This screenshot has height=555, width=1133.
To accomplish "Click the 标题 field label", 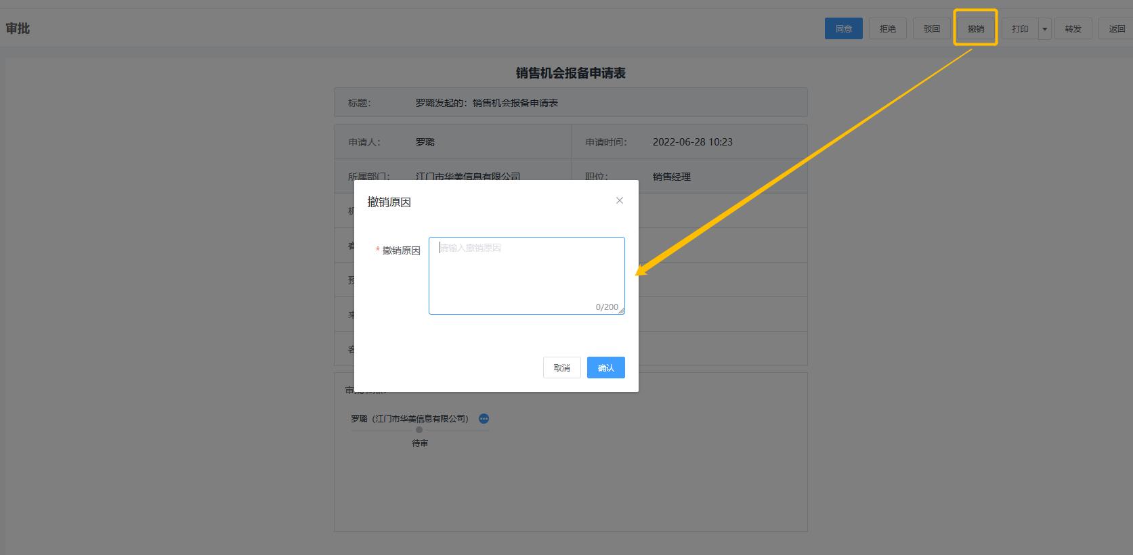I will [360, 103].
